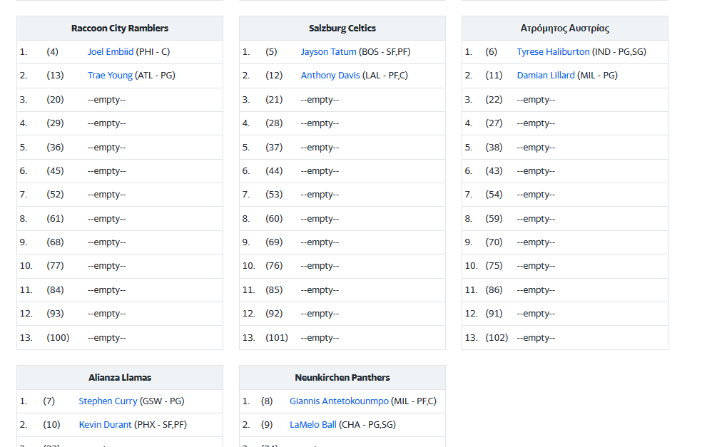Select pick number "(84)" in Raccoon City Ramblers
Screen dimensions: 712x447
tap(55, 290)
